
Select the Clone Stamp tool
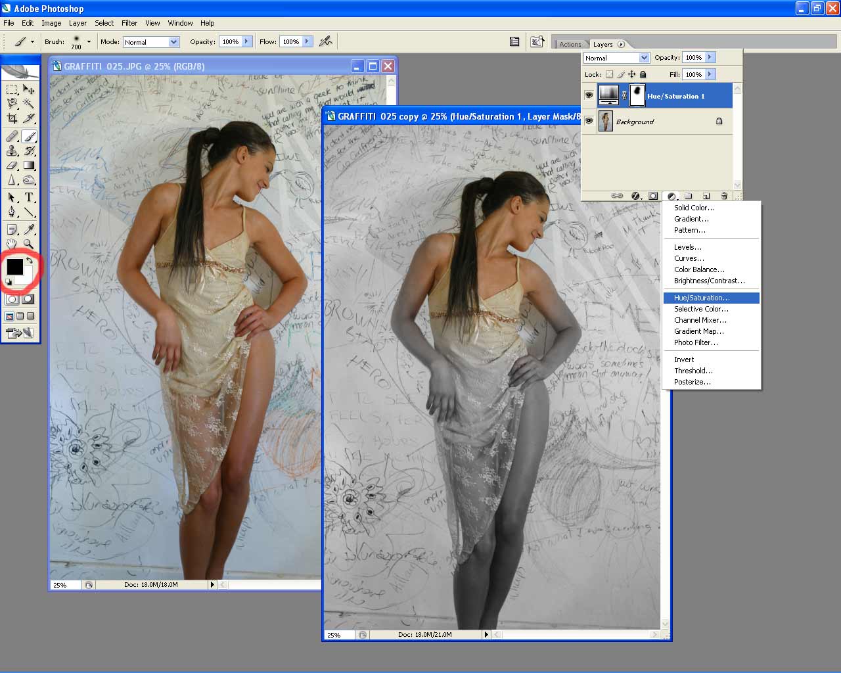[12, 151]
